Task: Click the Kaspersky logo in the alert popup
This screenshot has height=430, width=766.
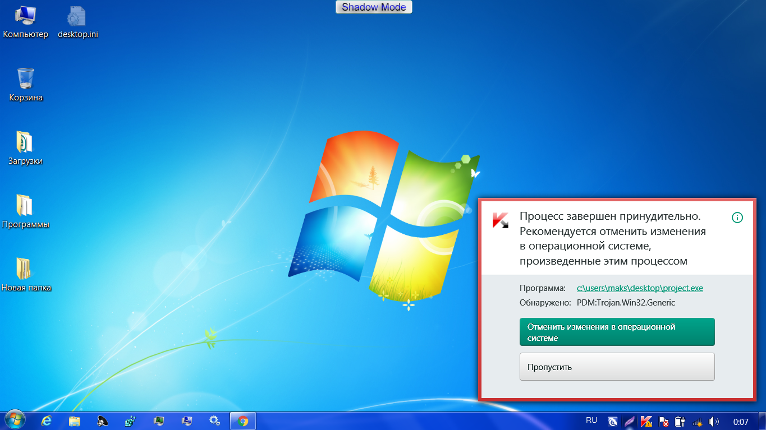Action: click(x=500, y=220)
